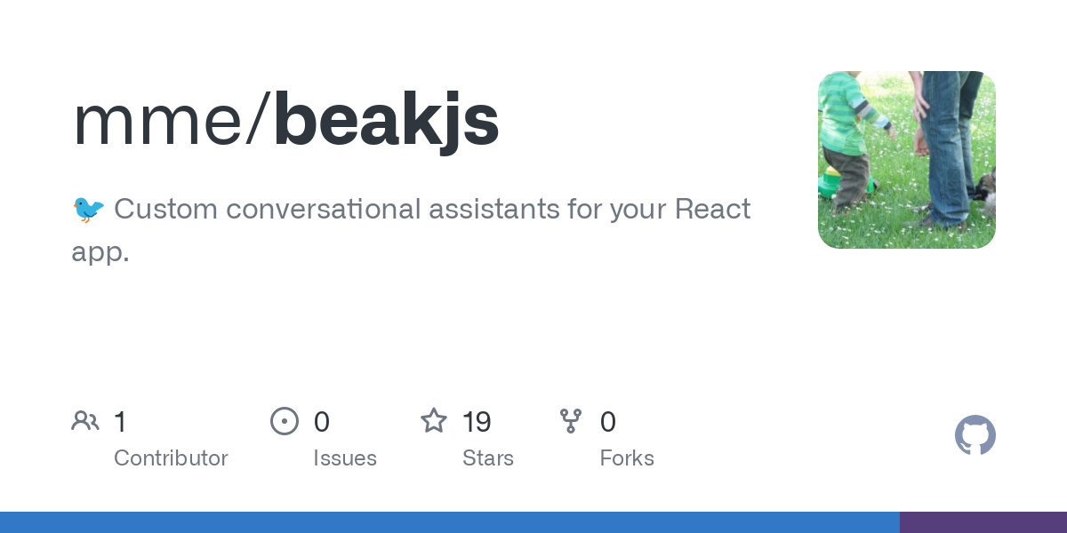Click the fork icon next to Forks

(571, 421)
